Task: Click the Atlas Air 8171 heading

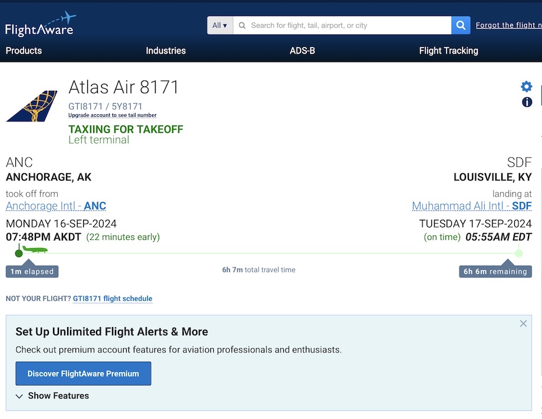Action: pos(123,87)
